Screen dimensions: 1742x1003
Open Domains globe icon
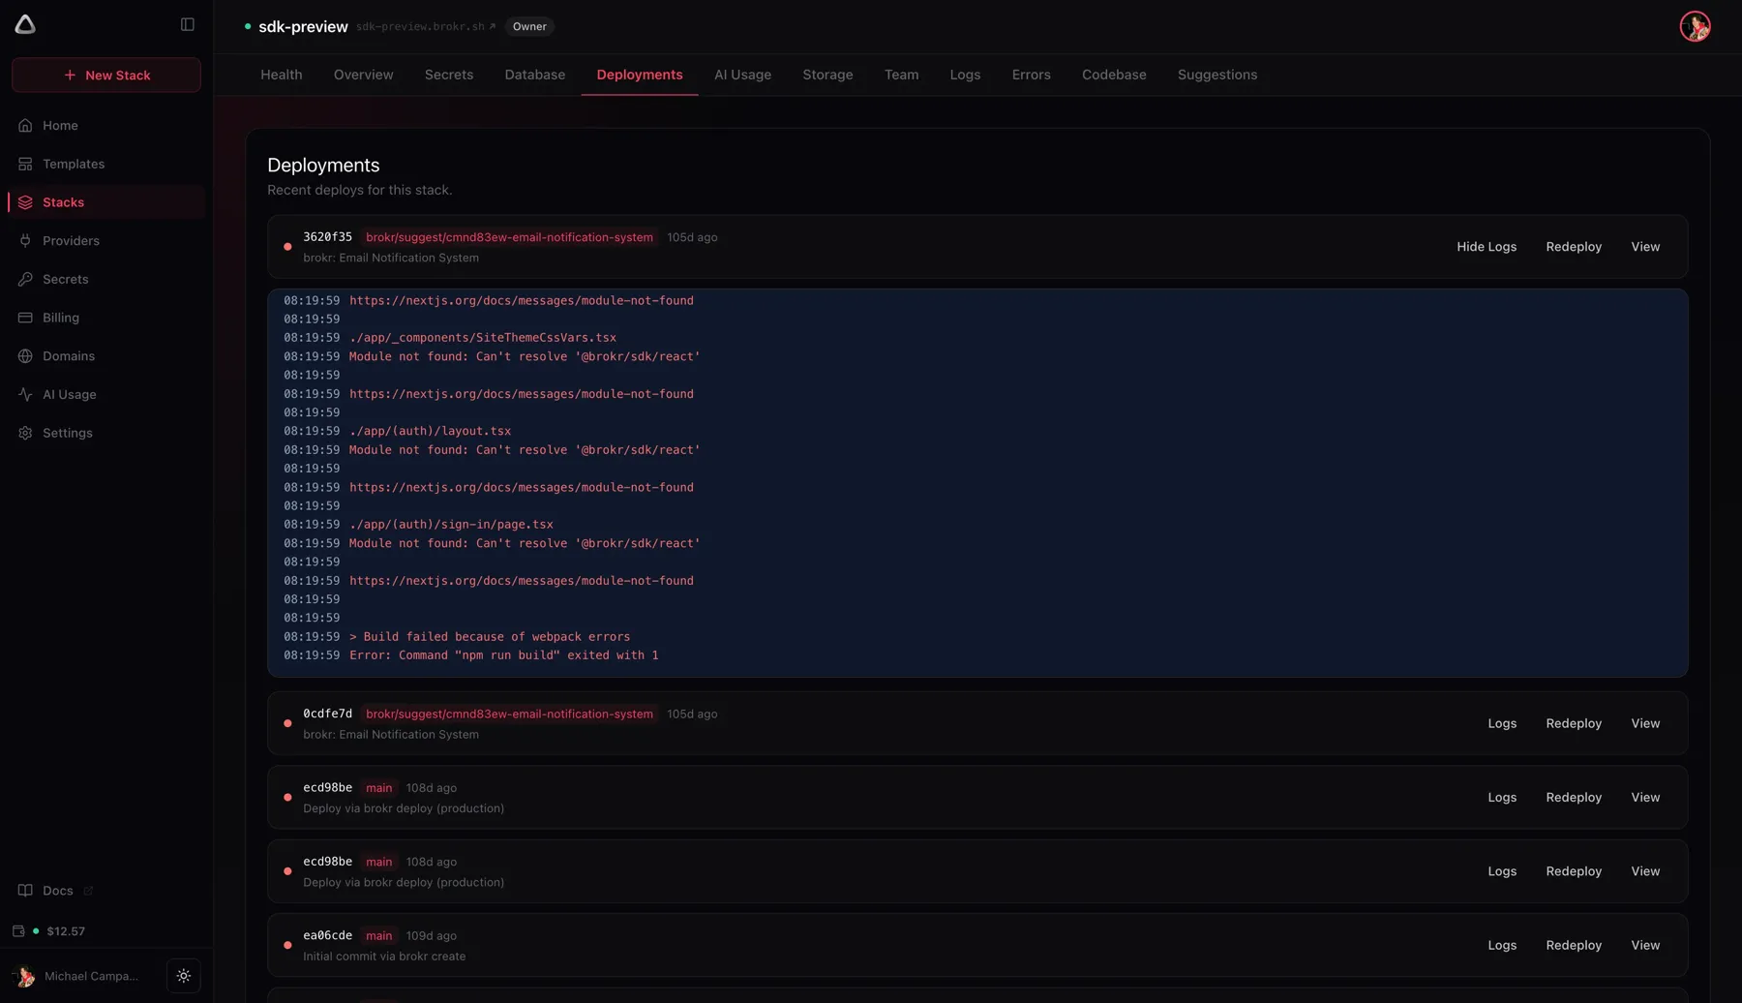[x=25, y=356]
